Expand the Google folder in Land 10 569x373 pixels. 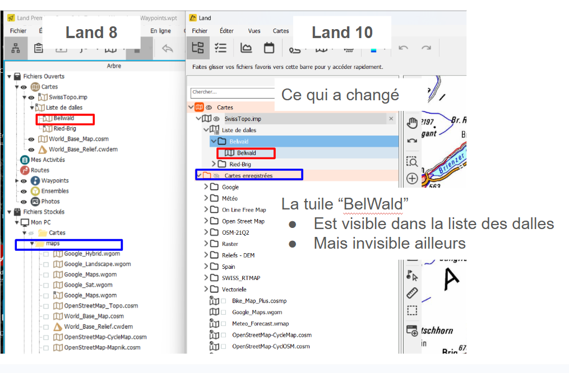[206, 186]
